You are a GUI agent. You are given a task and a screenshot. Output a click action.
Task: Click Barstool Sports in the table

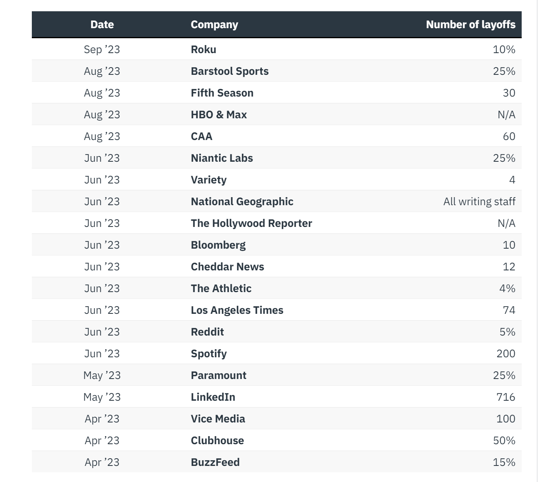(x=230, y=71)
